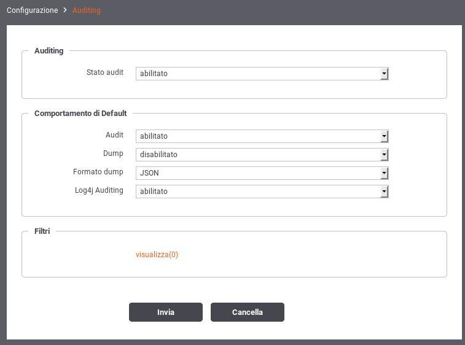The width and height of the screenshot is (465, 345).
Task: Click the Log4j Auditing dropdown arrow
Action: (384, 192)
